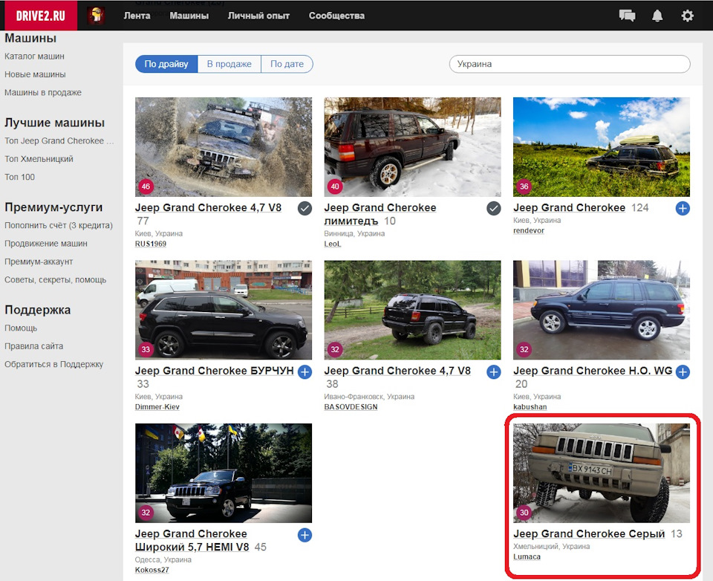Open Jeep Grand Cherokee 4,7 V8 77 title
Screen dimensions: 713x581
pos(208,208)
